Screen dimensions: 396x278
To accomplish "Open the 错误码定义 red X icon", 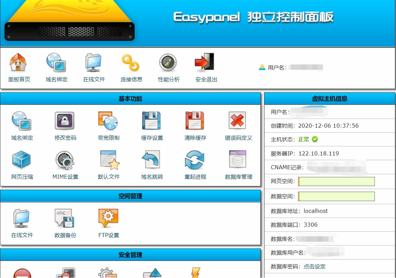I will pyautogui.click(x=238, y=121).
